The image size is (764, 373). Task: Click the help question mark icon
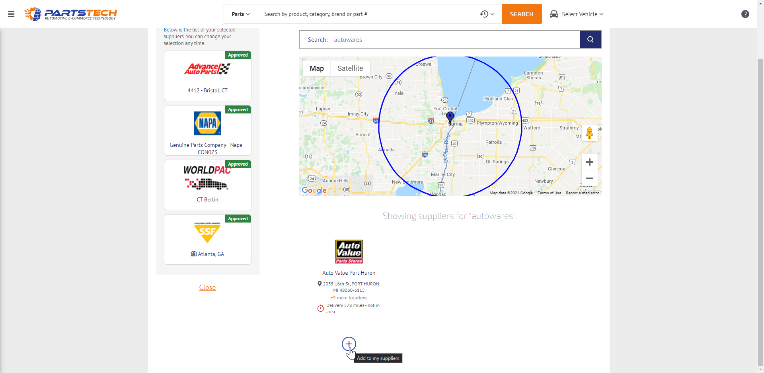pos(745,14)
